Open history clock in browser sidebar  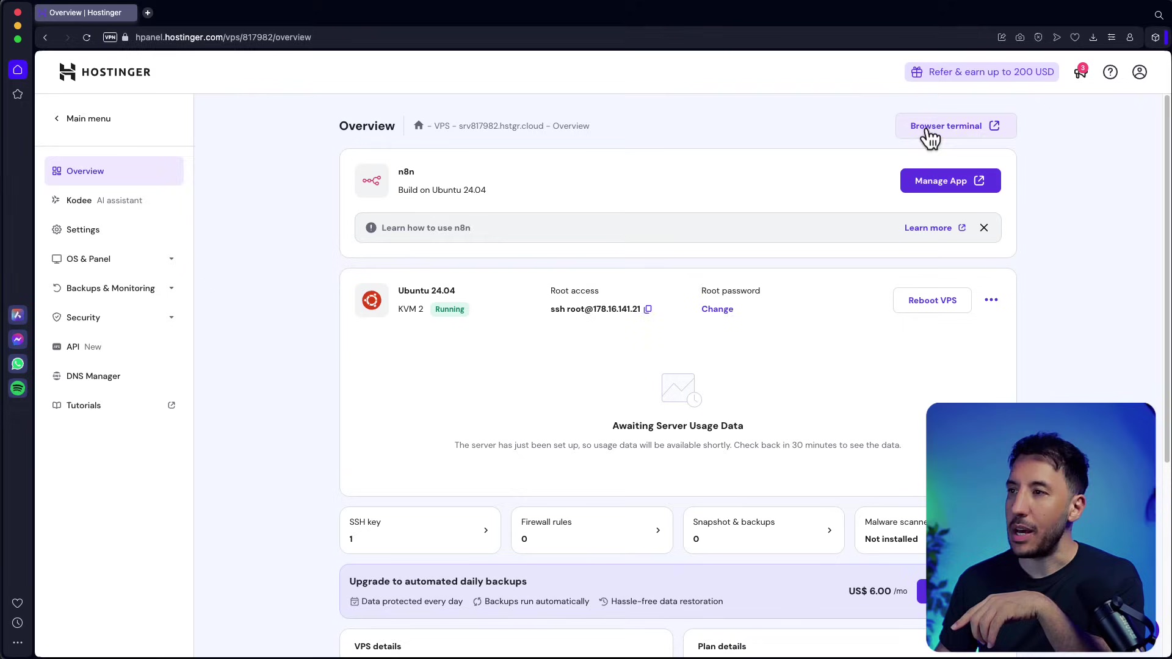(x=18, y=623)
